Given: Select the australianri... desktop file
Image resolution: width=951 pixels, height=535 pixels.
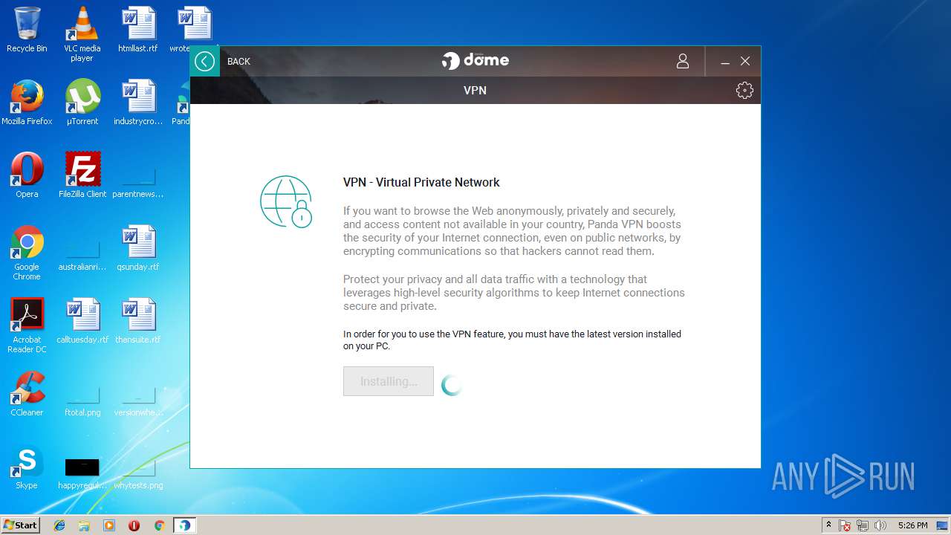Looking at the screenshot, I should 82,256.
